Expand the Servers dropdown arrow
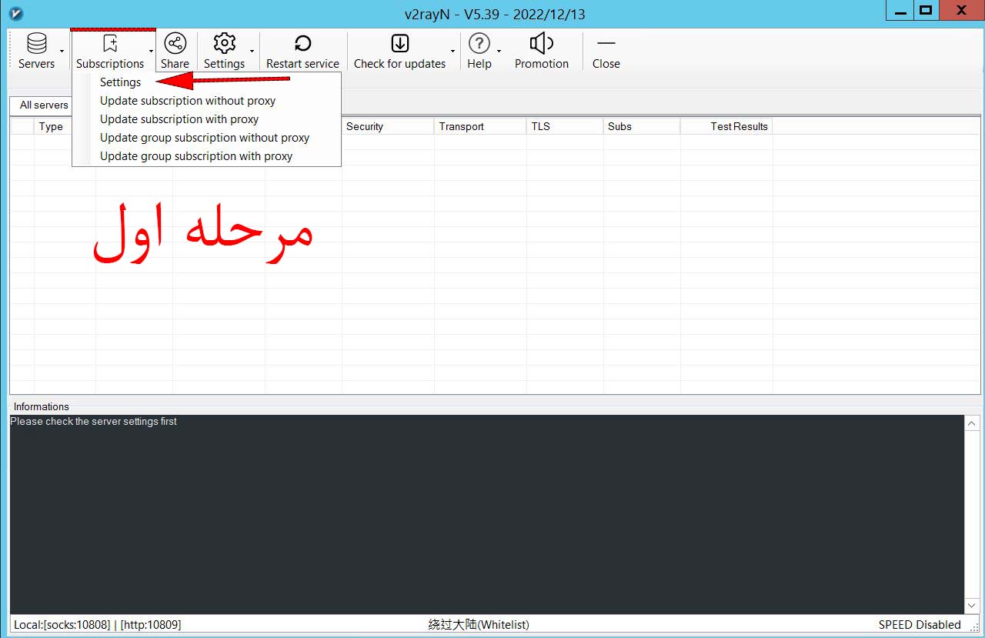 click(x=62, y=52)
